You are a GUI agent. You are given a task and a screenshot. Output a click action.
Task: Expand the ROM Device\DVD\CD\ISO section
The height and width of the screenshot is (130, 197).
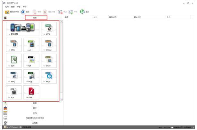(35, 118)
